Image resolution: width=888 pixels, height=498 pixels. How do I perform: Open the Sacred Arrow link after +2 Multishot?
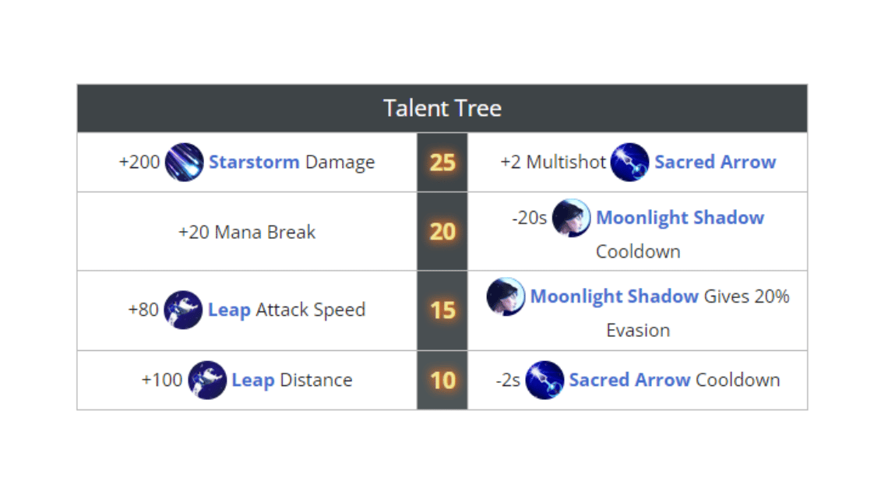coord(715,163)
